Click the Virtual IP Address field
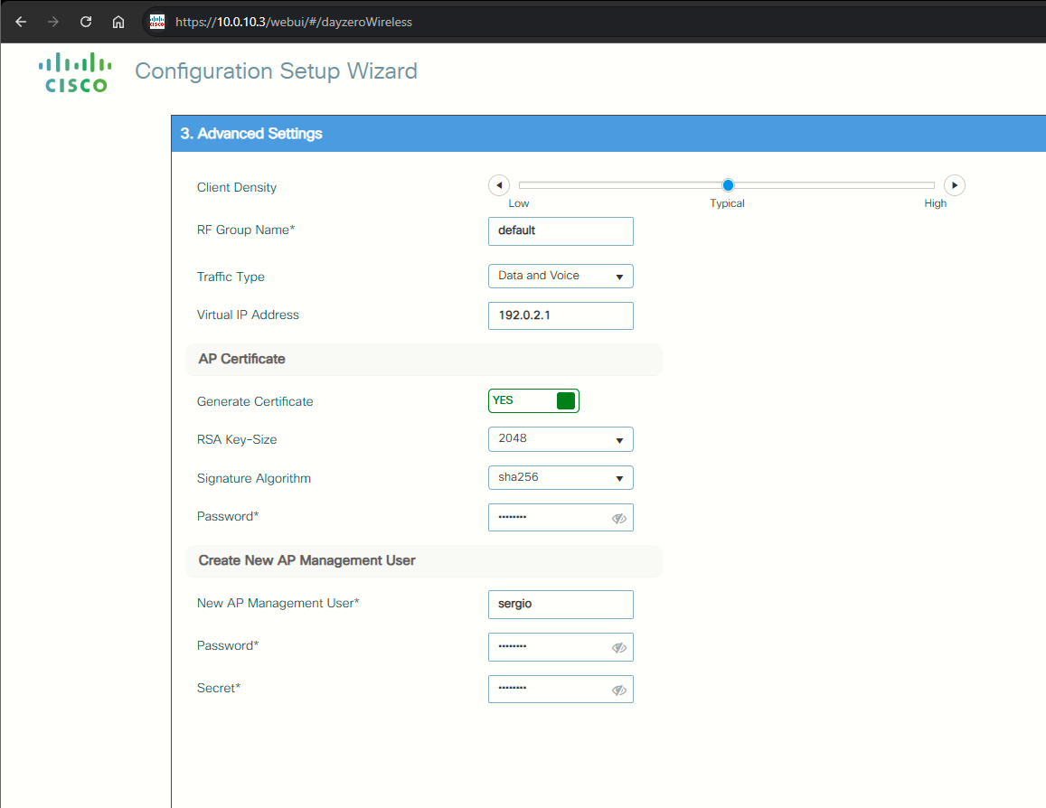The width and height of the screenshot is (1046, 808). [561, 315]
